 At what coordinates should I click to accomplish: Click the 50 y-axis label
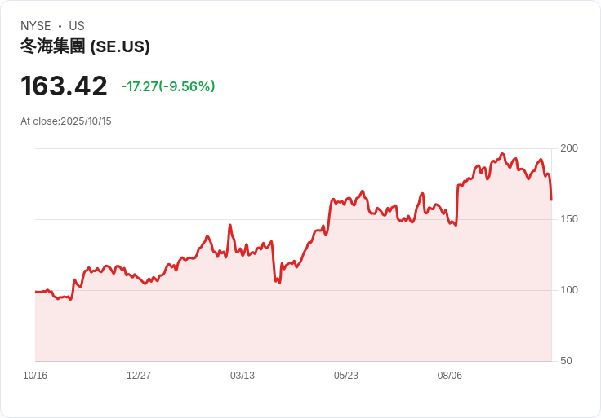click(567, 361)
